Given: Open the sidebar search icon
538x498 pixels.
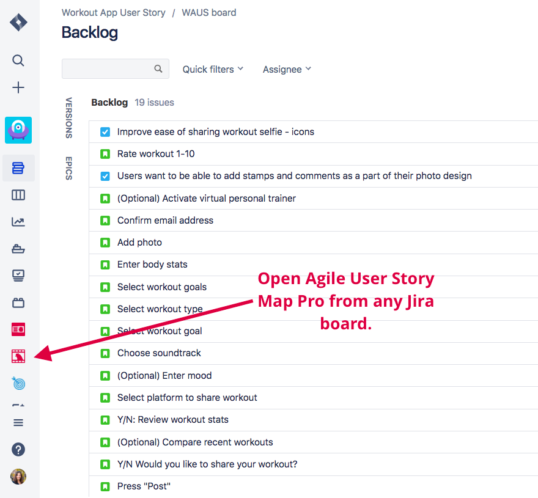Looking at the screenshot, I should (x=18, y=60).
